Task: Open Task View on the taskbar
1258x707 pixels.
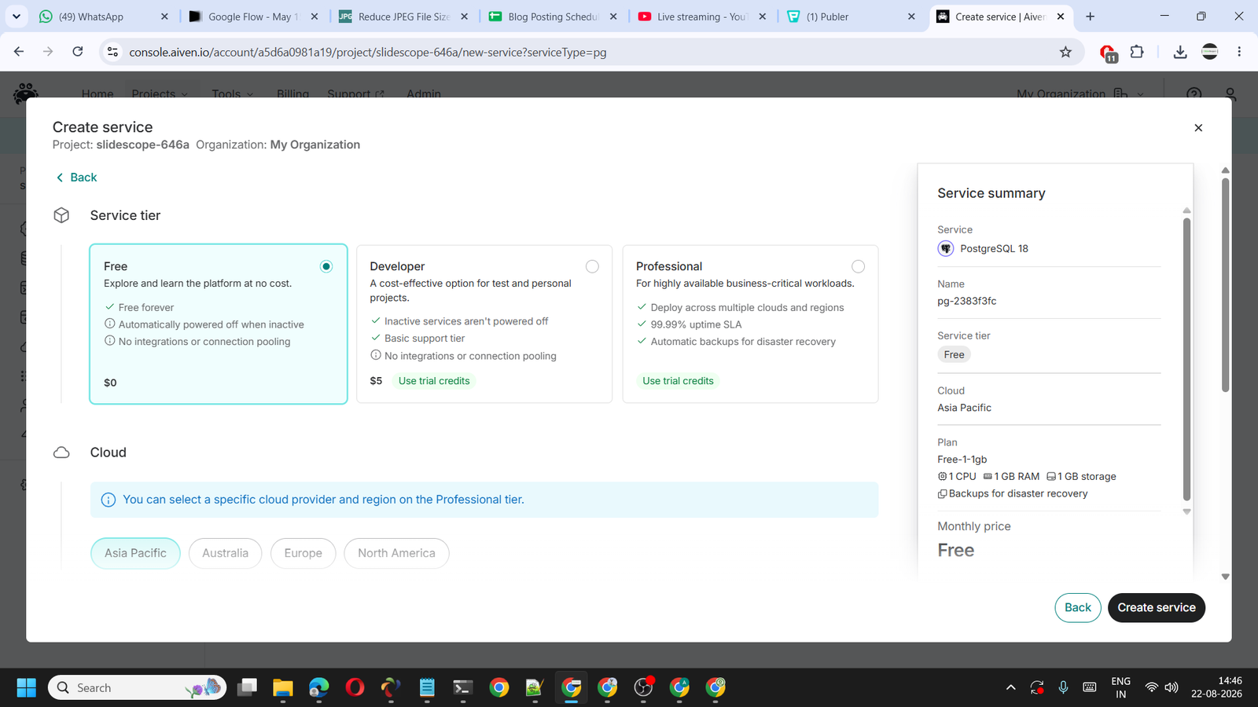Action: pyautogui.click(x=248, y=688)
